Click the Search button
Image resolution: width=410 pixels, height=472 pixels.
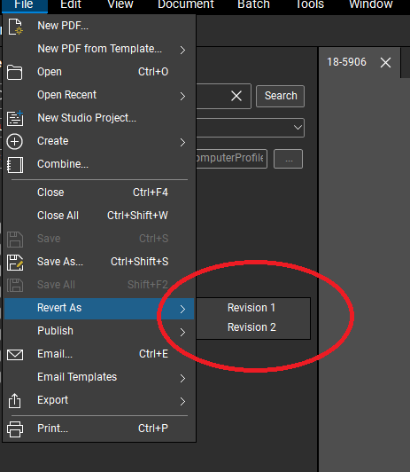pyautogui.click(x=280, y=96)
